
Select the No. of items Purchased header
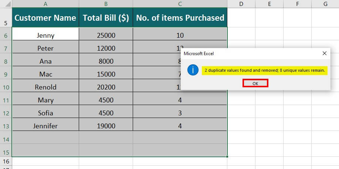[180, 18]
